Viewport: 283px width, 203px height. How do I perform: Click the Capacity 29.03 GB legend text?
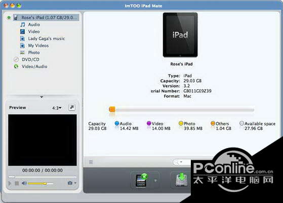tap(97, 126)
